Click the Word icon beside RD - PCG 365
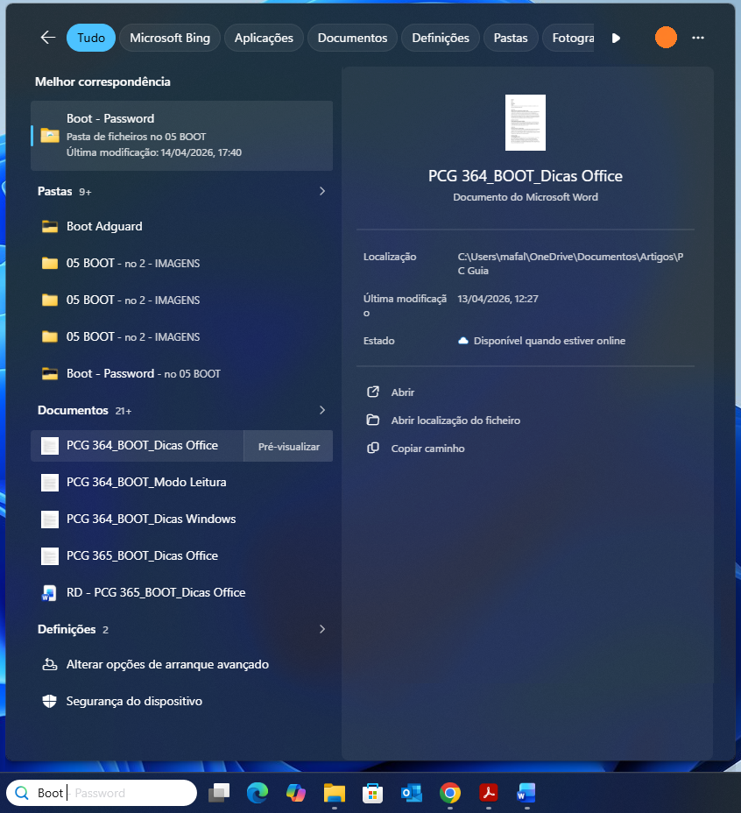This screenshot has width=741, height=813. pyautogui.click(x=49, y=592)
